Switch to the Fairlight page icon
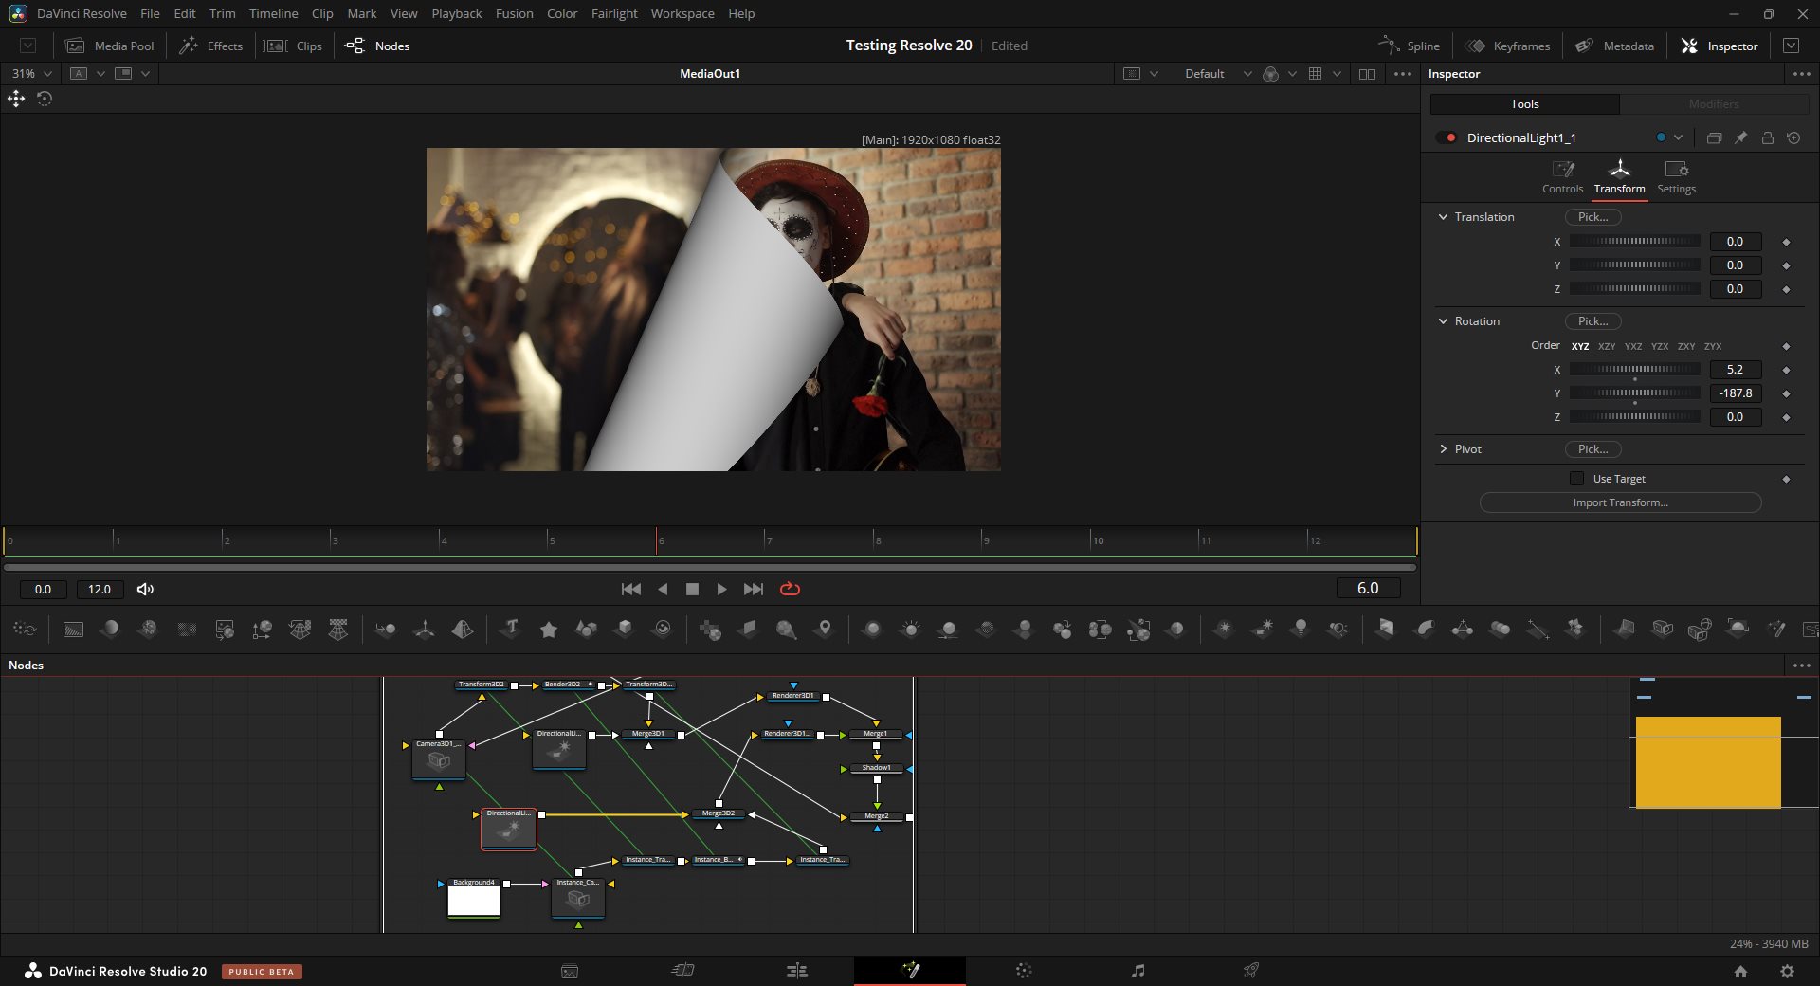 (1137, 971)
